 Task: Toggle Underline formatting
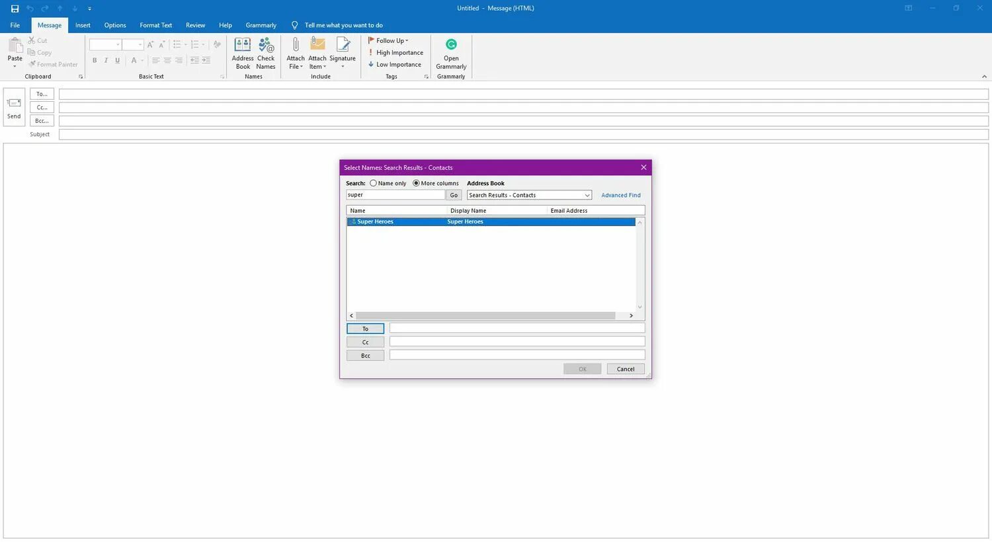click(118, 60)
